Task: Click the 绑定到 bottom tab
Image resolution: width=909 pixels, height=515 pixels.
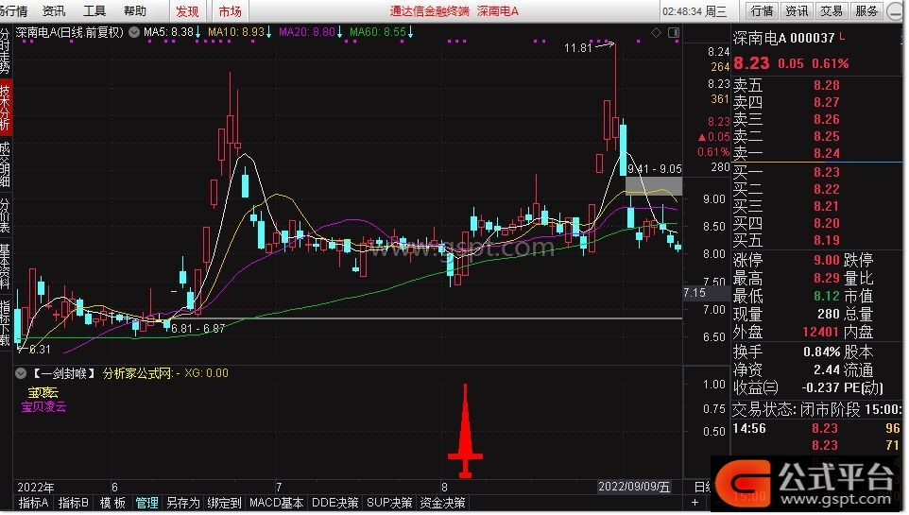Action: click(224, 504)
